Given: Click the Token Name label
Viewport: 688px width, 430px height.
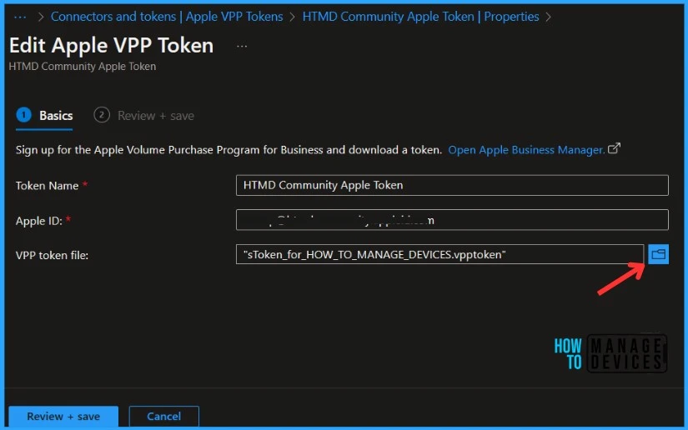Looking at the screenshot, I should coord(47,185).
